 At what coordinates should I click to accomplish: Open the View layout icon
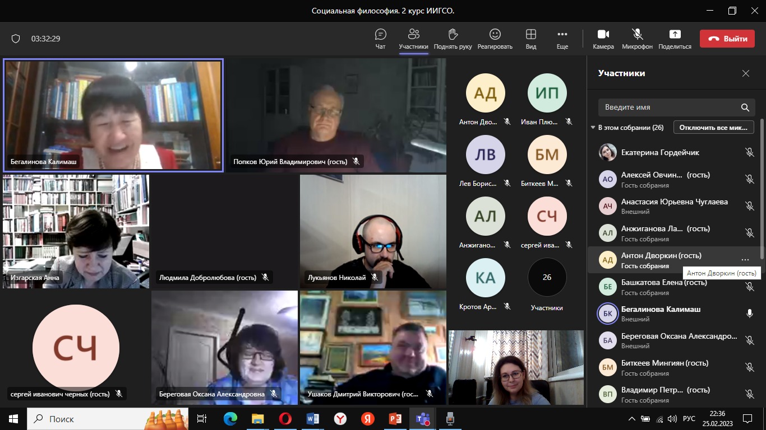530,35
